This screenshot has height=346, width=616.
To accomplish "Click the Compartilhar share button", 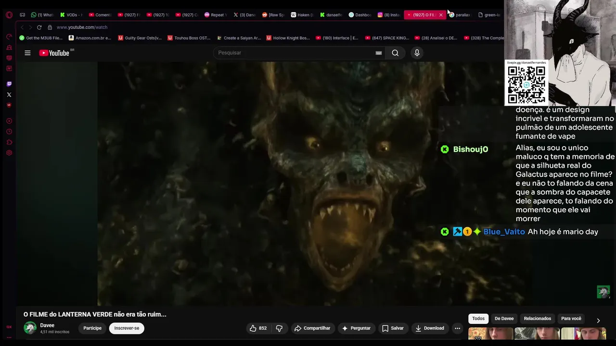I will pyautogui.click(x=312, y=328).
